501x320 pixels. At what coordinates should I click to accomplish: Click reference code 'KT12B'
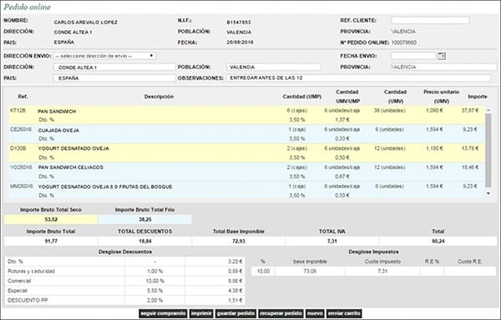point(18,111)
